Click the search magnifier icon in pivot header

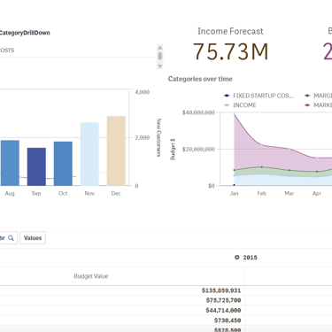tap(11, 238)
